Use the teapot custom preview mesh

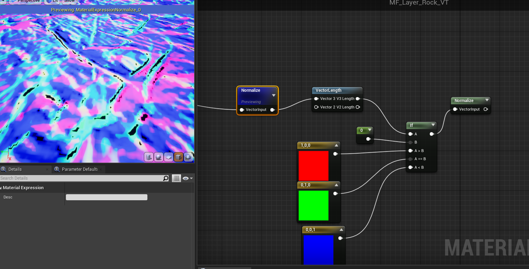click(188, 157)
